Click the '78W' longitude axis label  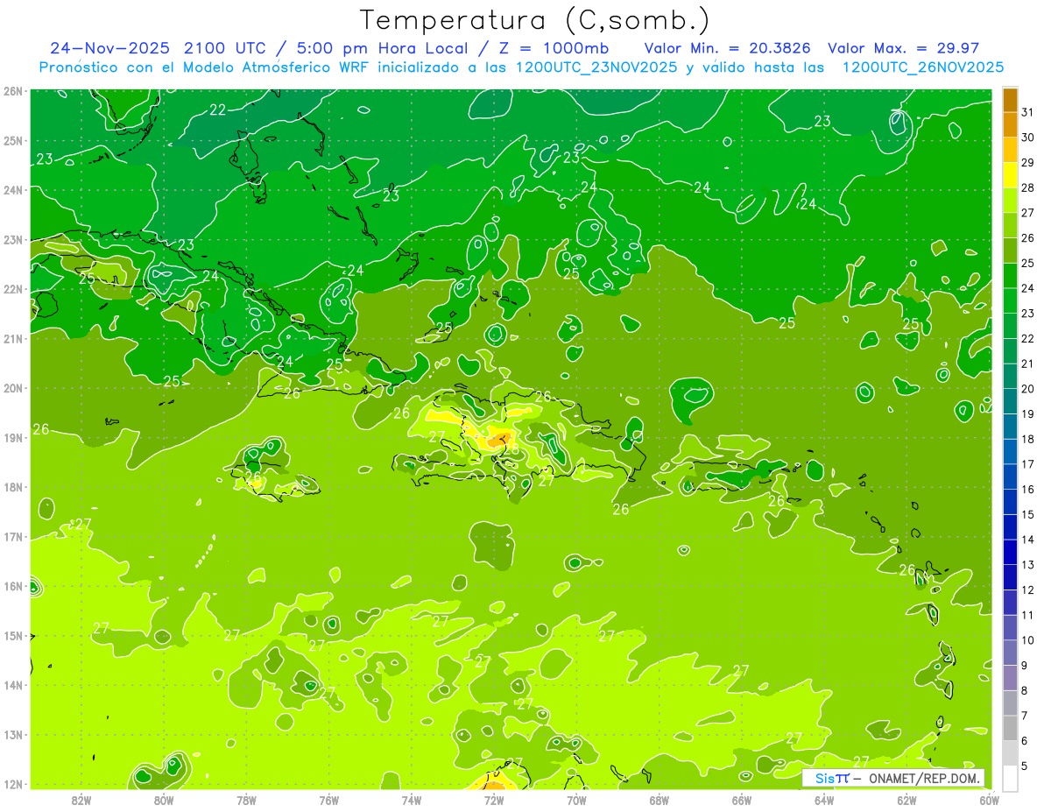click(246, 799)
